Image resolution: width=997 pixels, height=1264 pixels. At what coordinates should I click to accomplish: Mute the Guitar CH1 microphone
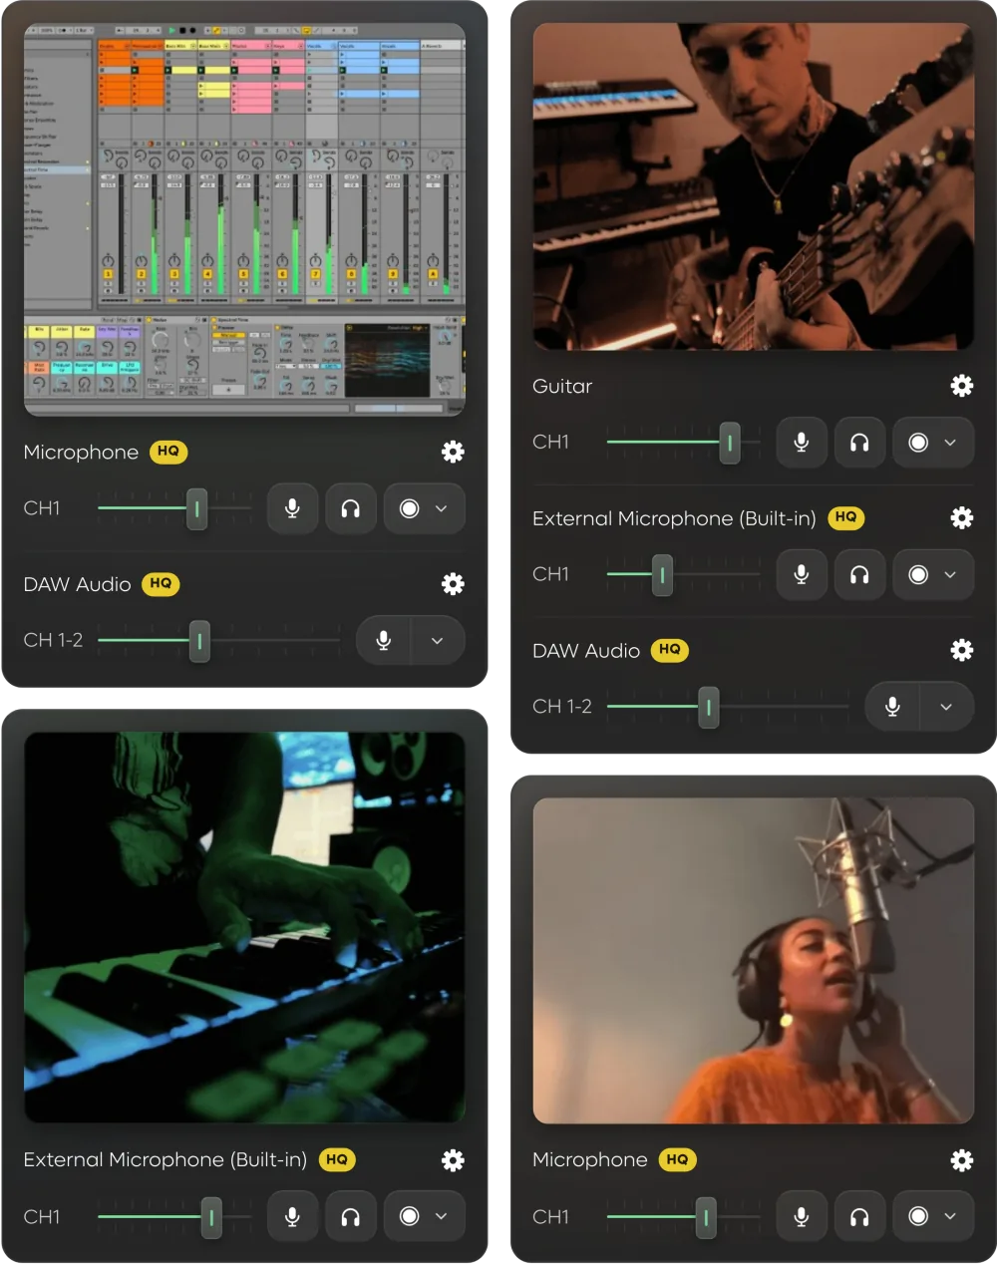(802, 442)
